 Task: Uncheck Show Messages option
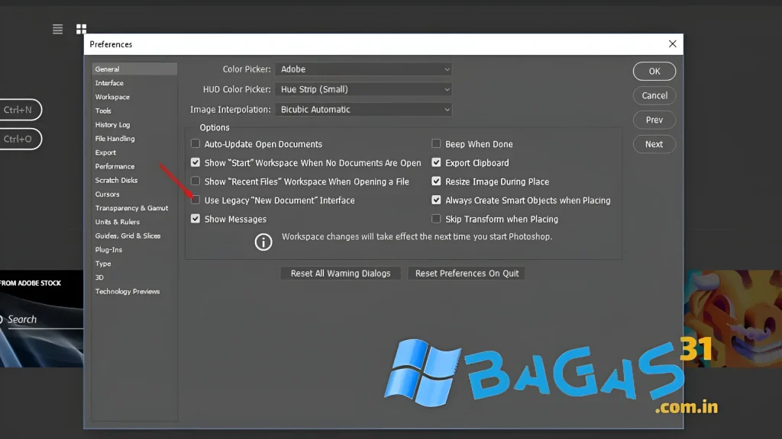tap(195, 219)
